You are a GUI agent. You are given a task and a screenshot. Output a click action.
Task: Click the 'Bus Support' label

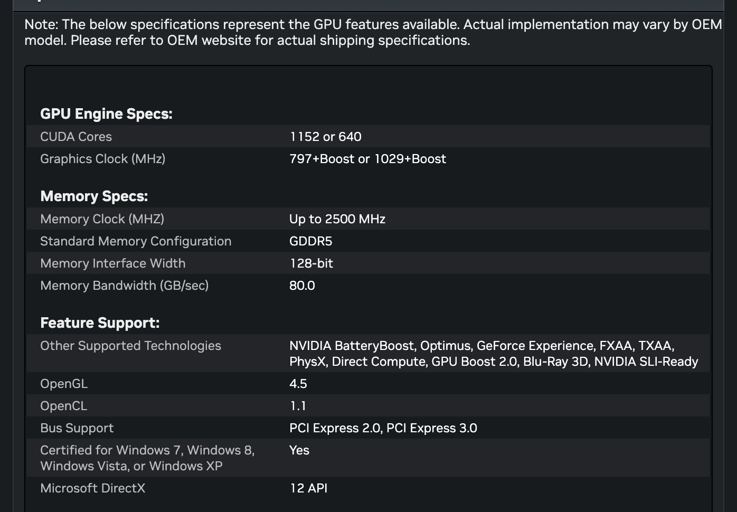(x=77, y=428)
